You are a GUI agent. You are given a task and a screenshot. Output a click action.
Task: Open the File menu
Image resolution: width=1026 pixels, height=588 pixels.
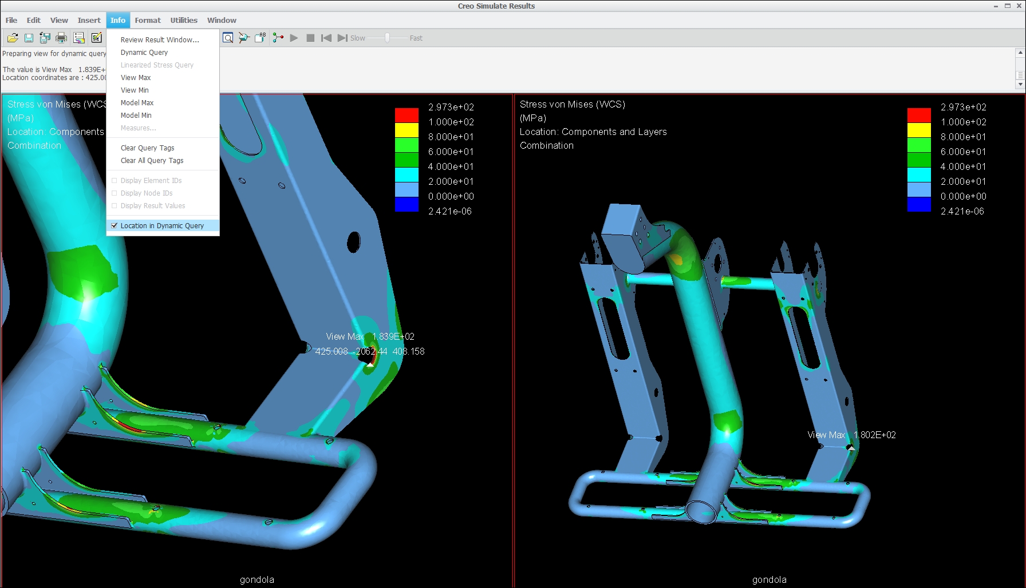coord(11,20)
